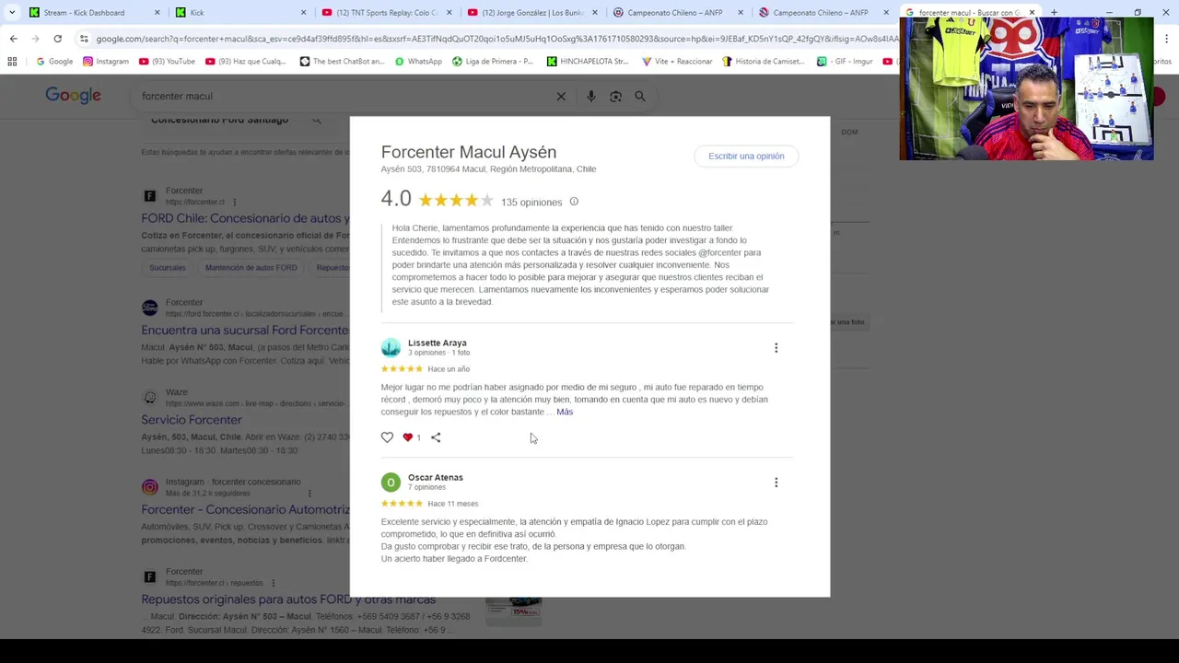Open the Vite + Reaccionar bookmark

(x=677, y=62)
